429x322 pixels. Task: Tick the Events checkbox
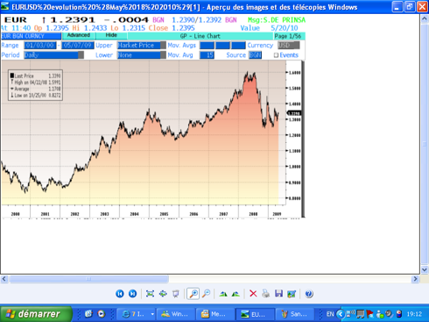tap(276, 55)
